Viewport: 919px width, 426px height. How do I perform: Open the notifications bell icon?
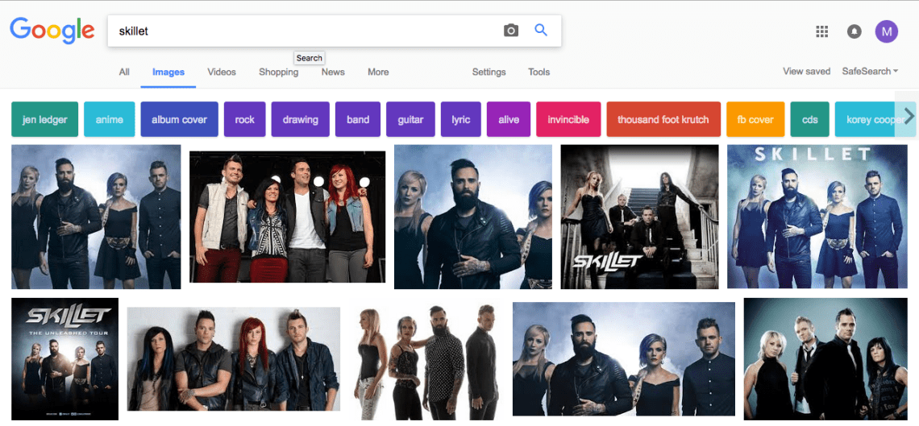[x=855, y=31]
